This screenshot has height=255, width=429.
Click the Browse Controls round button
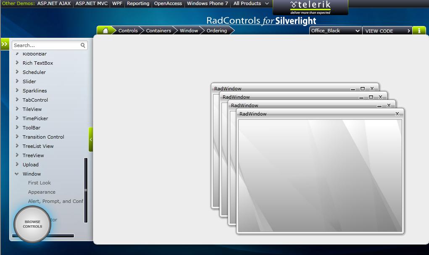(x=32, y=224)
